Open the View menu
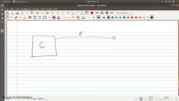 point(17,9)
